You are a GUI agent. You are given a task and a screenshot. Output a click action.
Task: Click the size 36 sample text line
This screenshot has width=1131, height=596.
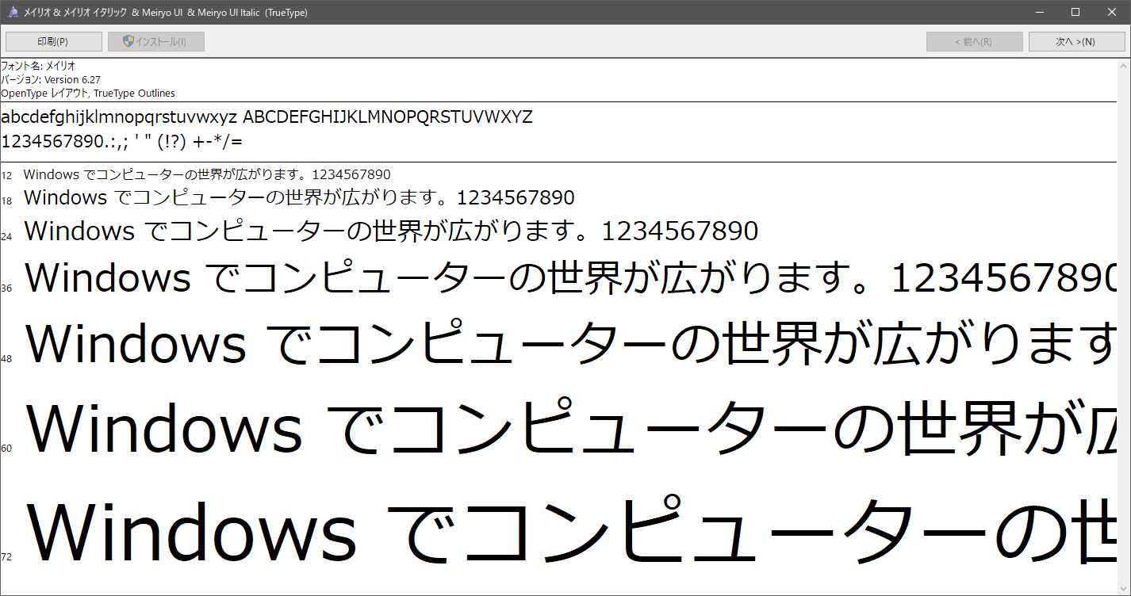pyautogui.click(x=571, y=277)
